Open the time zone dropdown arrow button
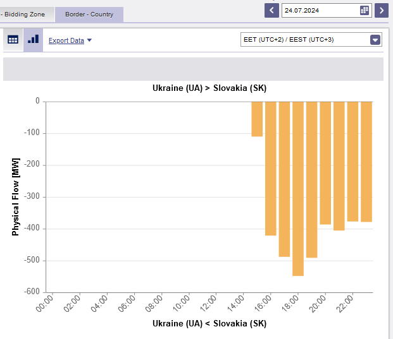 [x=375, y=40]
